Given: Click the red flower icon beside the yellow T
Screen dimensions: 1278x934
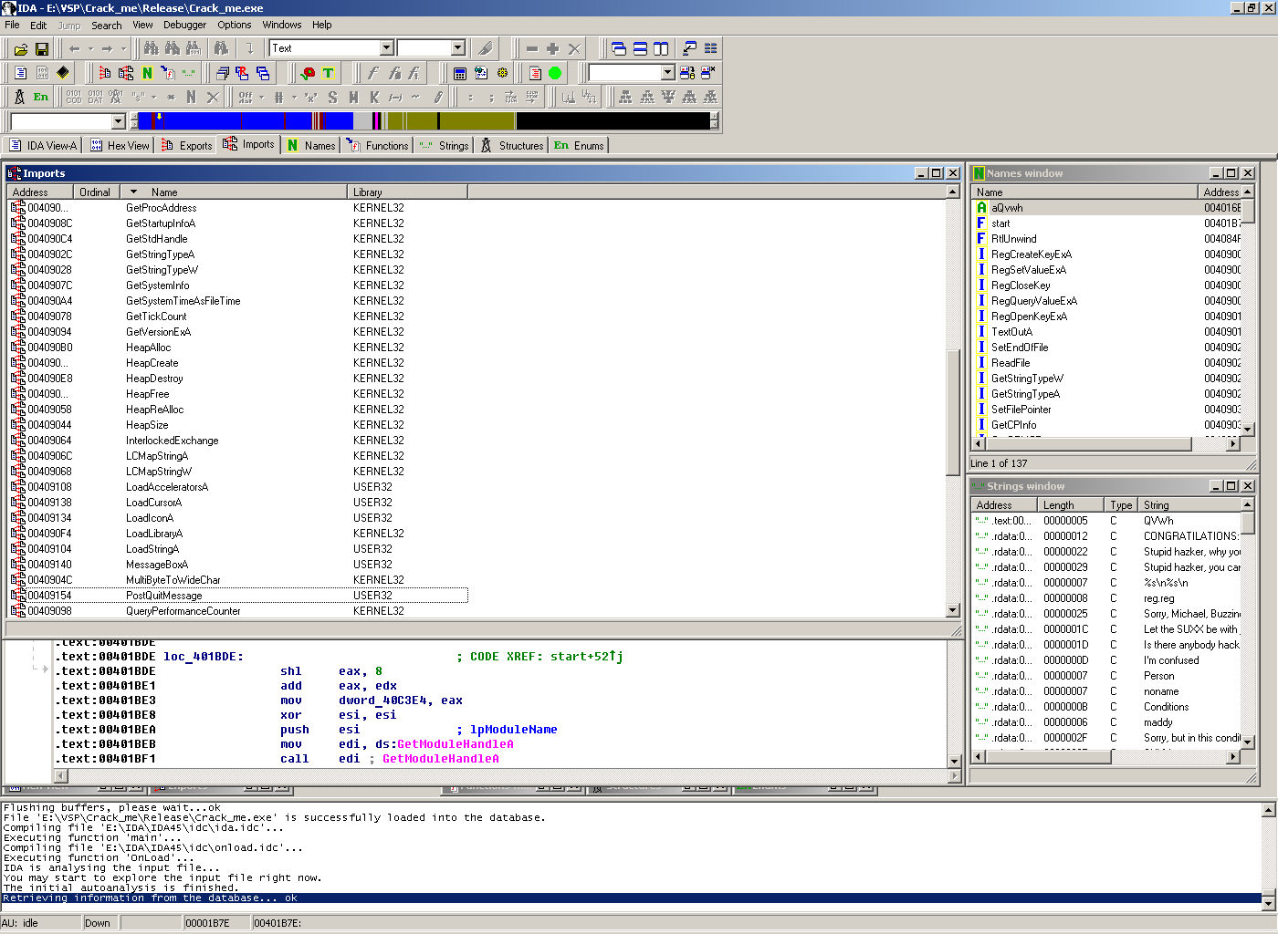Looking at the screenshot, I should (309, 74).
